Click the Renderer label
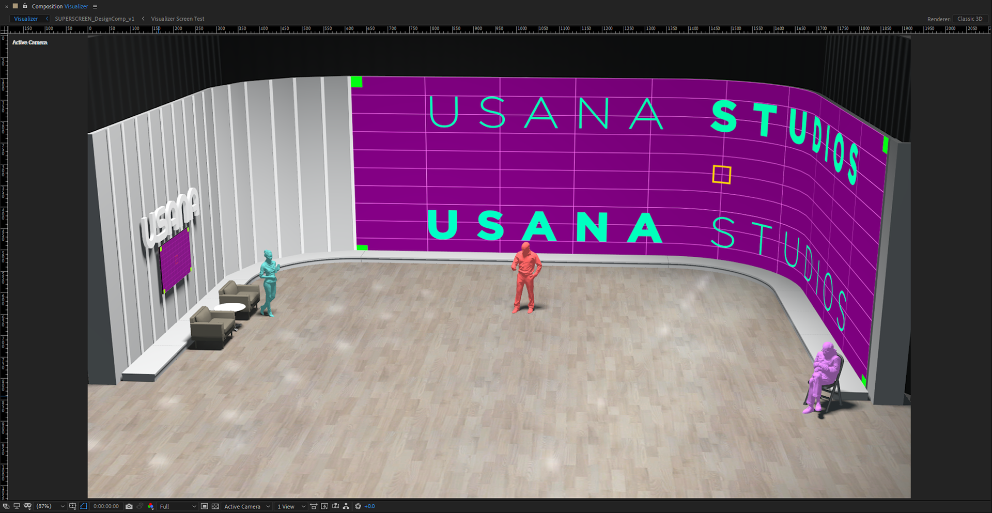992x513 pixels. 939,19
